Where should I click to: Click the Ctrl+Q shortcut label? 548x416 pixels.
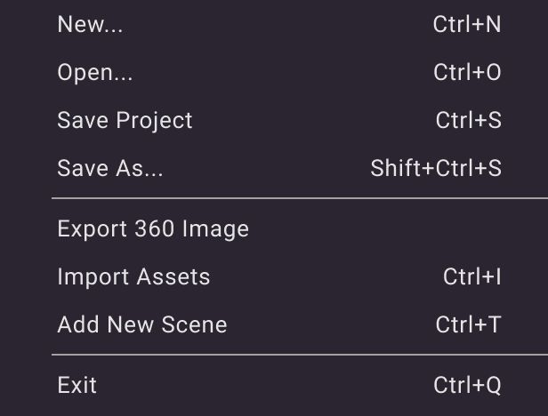pyautogui.click(x=467, y=385)
